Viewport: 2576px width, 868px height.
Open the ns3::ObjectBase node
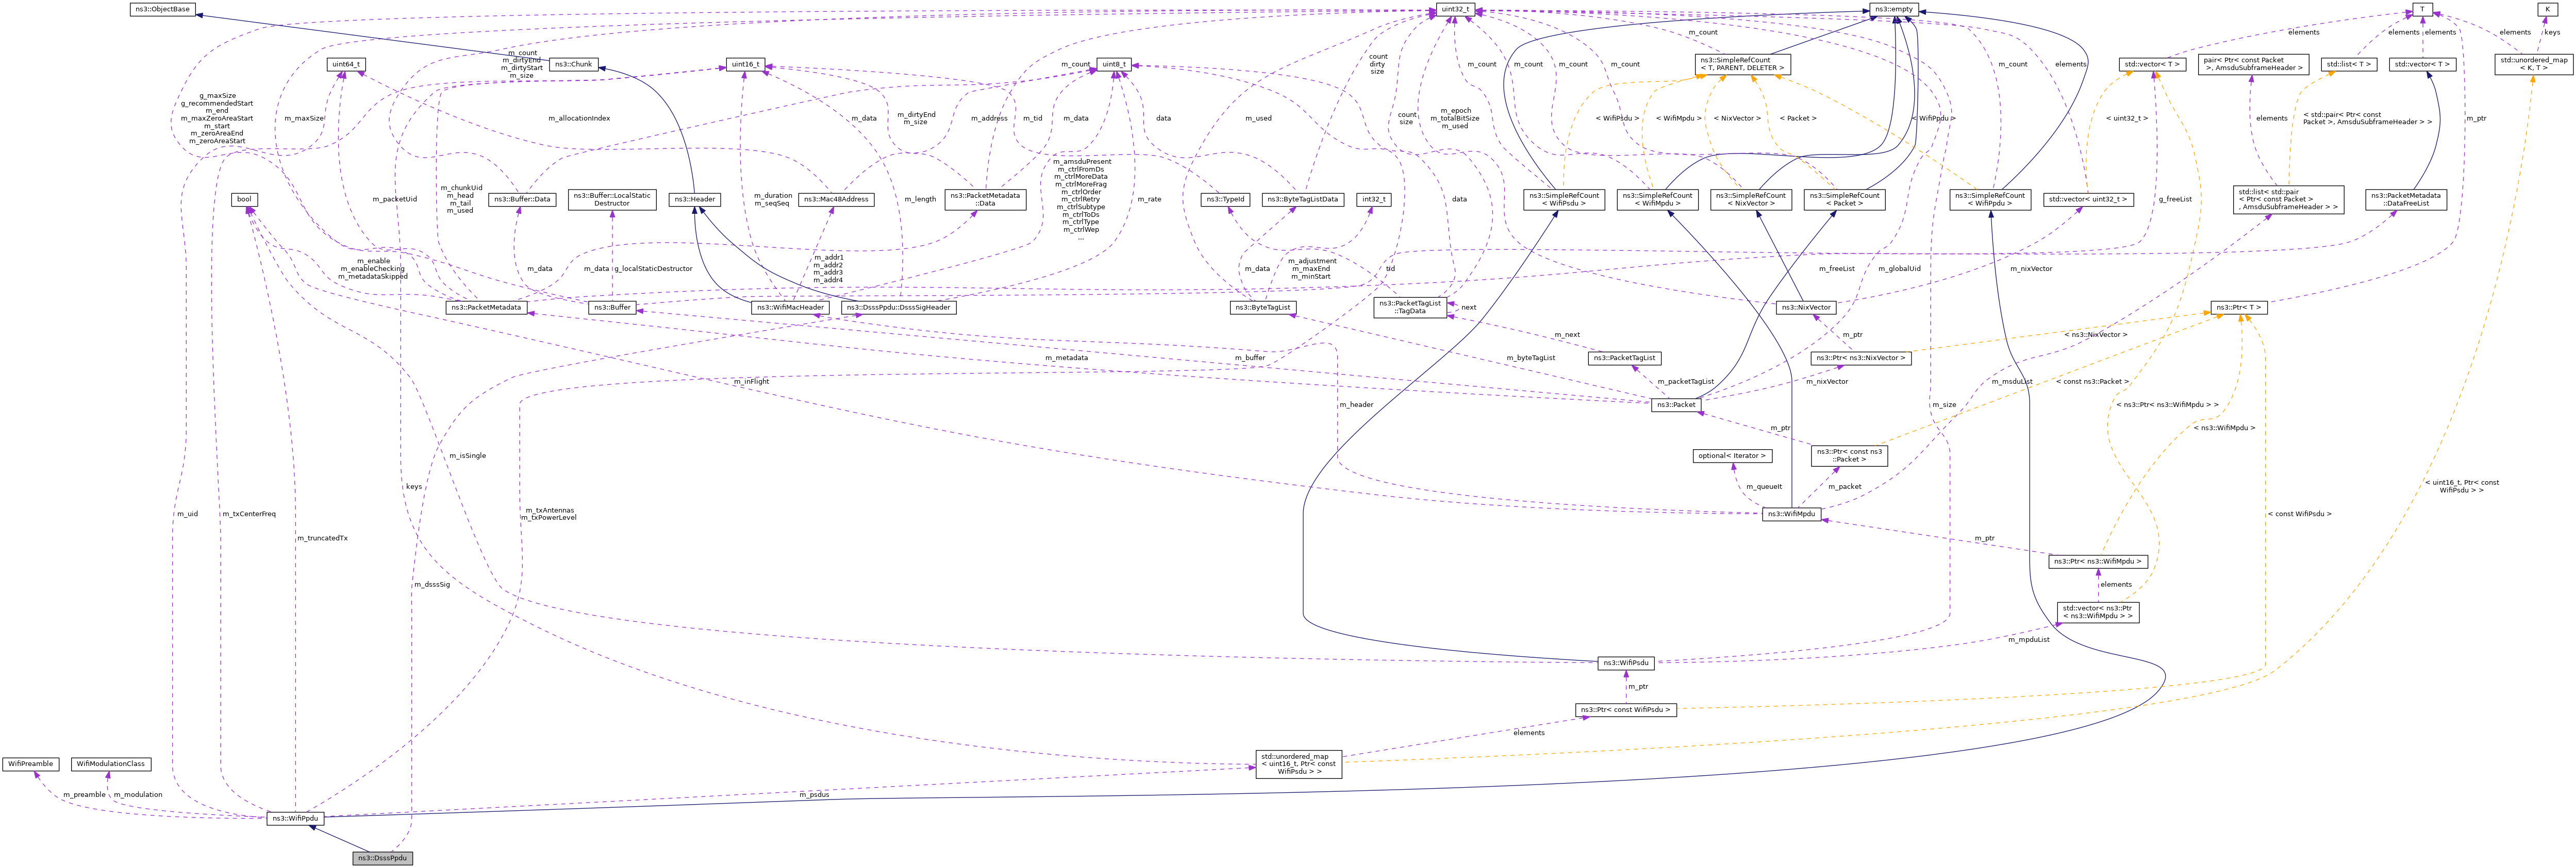pos(163,9)
